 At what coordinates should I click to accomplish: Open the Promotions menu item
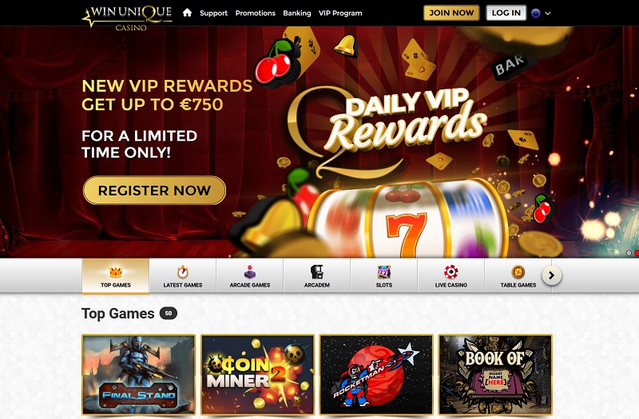(256, 13)
